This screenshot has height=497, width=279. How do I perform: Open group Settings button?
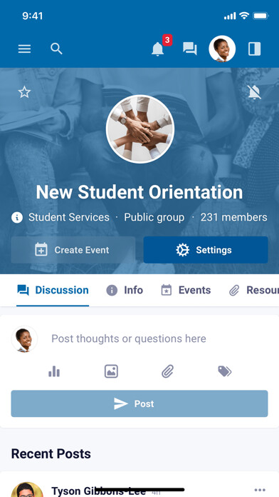pos(206,250)
